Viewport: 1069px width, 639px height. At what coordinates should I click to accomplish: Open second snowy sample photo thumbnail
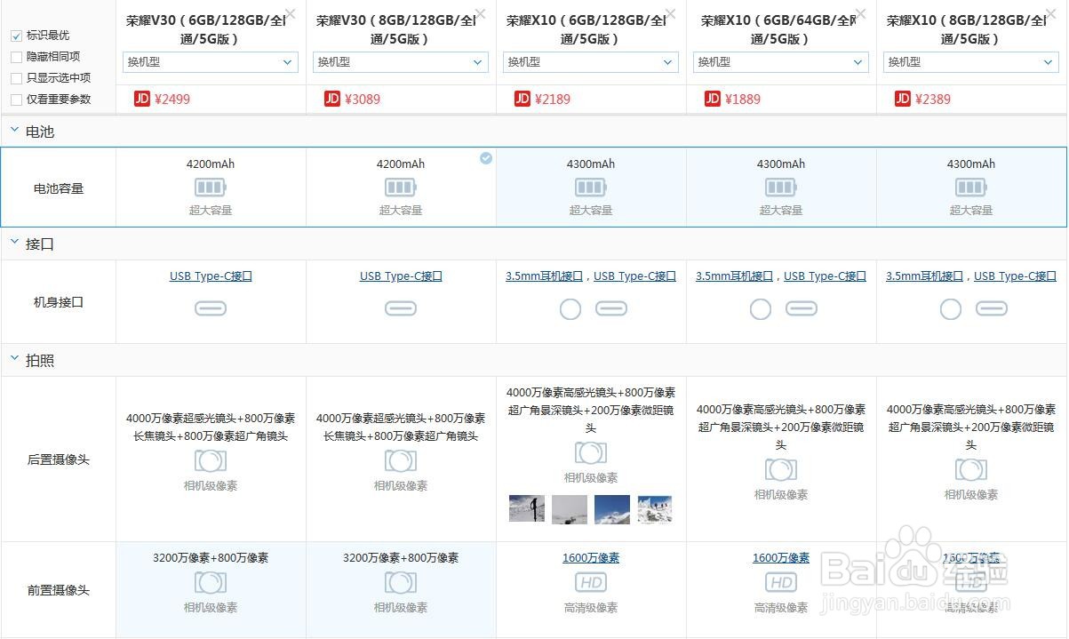[x=570, y=509]
